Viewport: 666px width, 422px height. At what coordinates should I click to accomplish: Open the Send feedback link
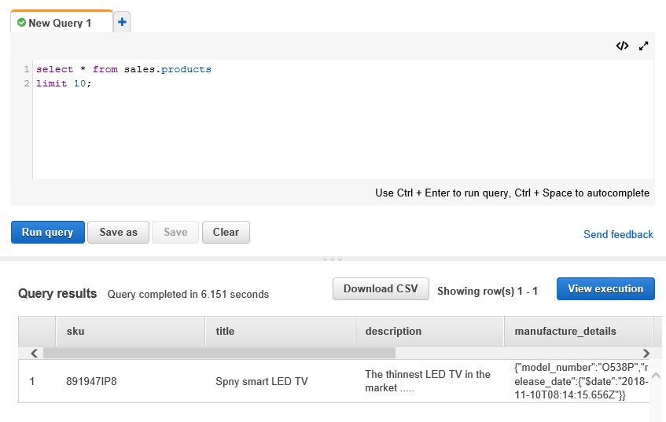618,234
